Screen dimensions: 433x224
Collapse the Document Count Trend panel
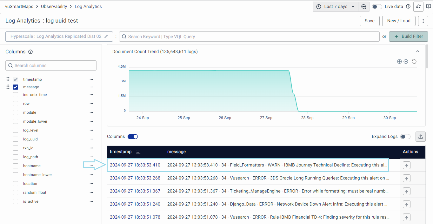(x=418, y=51)
